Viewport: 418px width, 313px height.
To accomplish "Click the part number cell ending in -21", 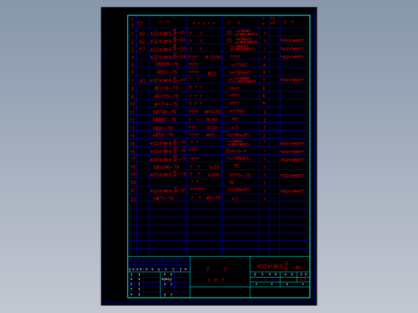I will [x=168, y=190].
